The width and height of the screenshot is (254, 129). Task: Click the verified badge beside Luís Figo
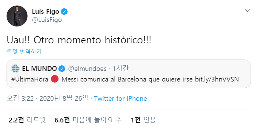point(64,12)
